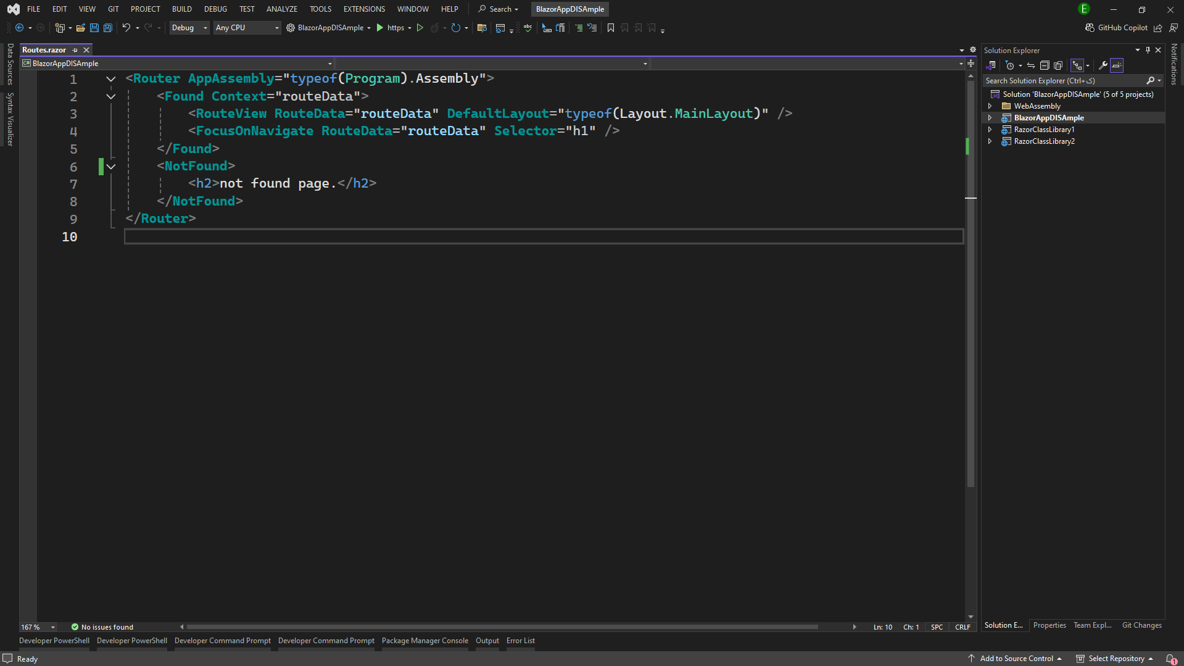Click the CRLF line ending indicator
The height and width of the screenshot is (666, 1184).
click(x=963, y=627)
